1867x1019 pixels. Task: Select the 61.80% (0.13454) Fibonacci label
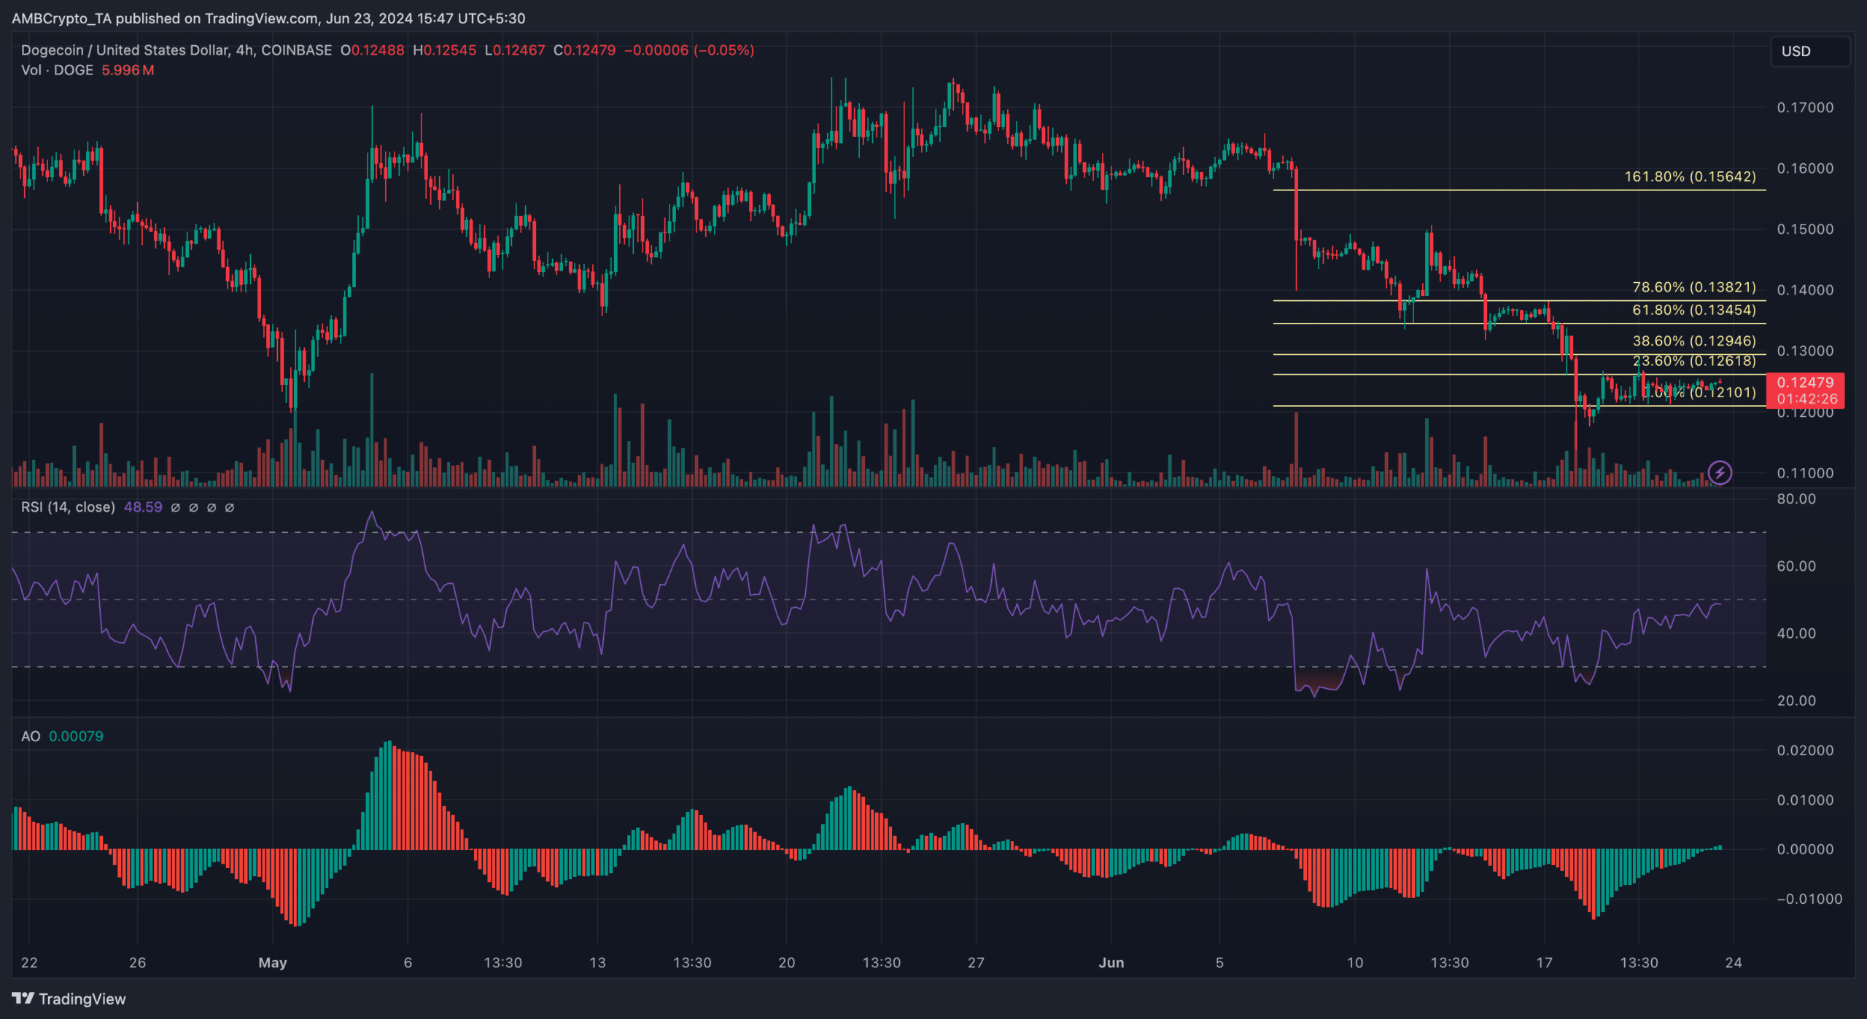point(1694,310)
